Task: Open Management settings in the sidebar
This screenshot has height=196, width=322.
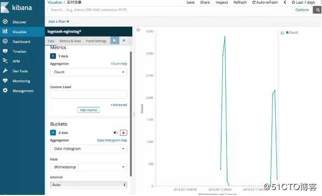Action: [22, 91]
